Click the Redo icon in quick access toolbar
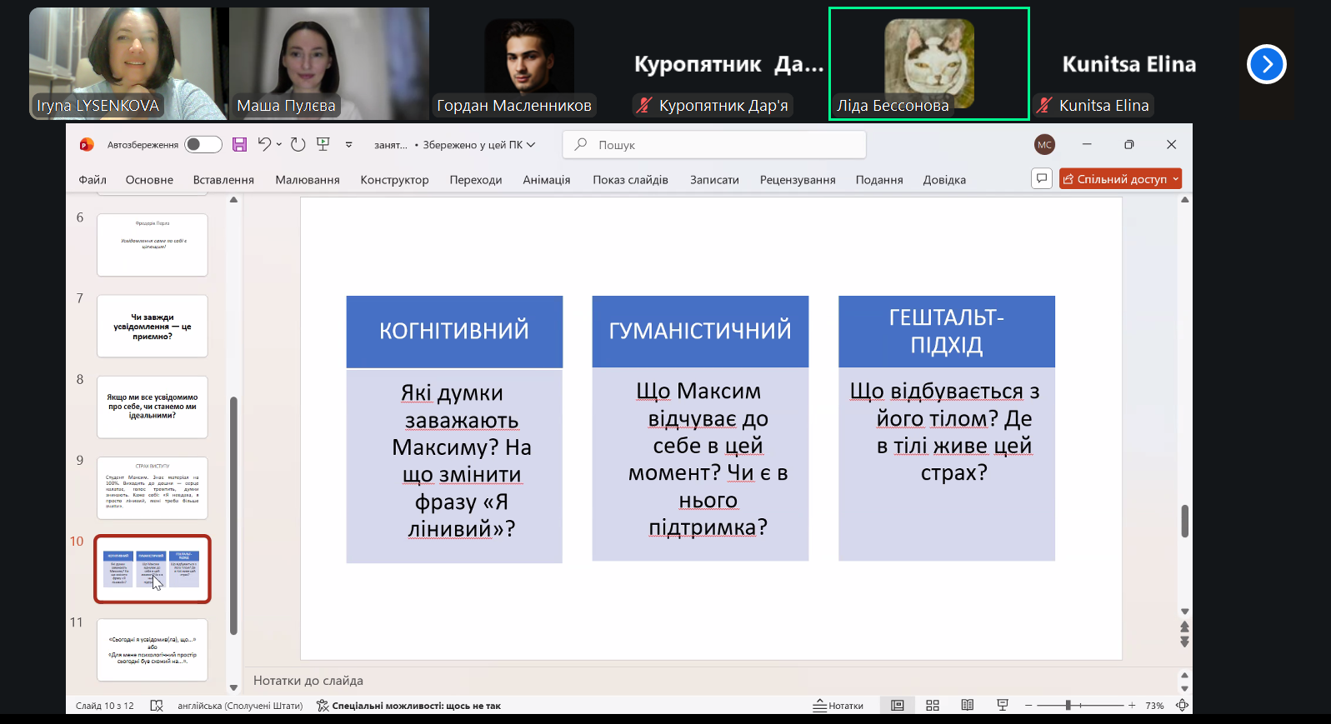The width and height of the screenshot is (1331, 724). [298, 145]
